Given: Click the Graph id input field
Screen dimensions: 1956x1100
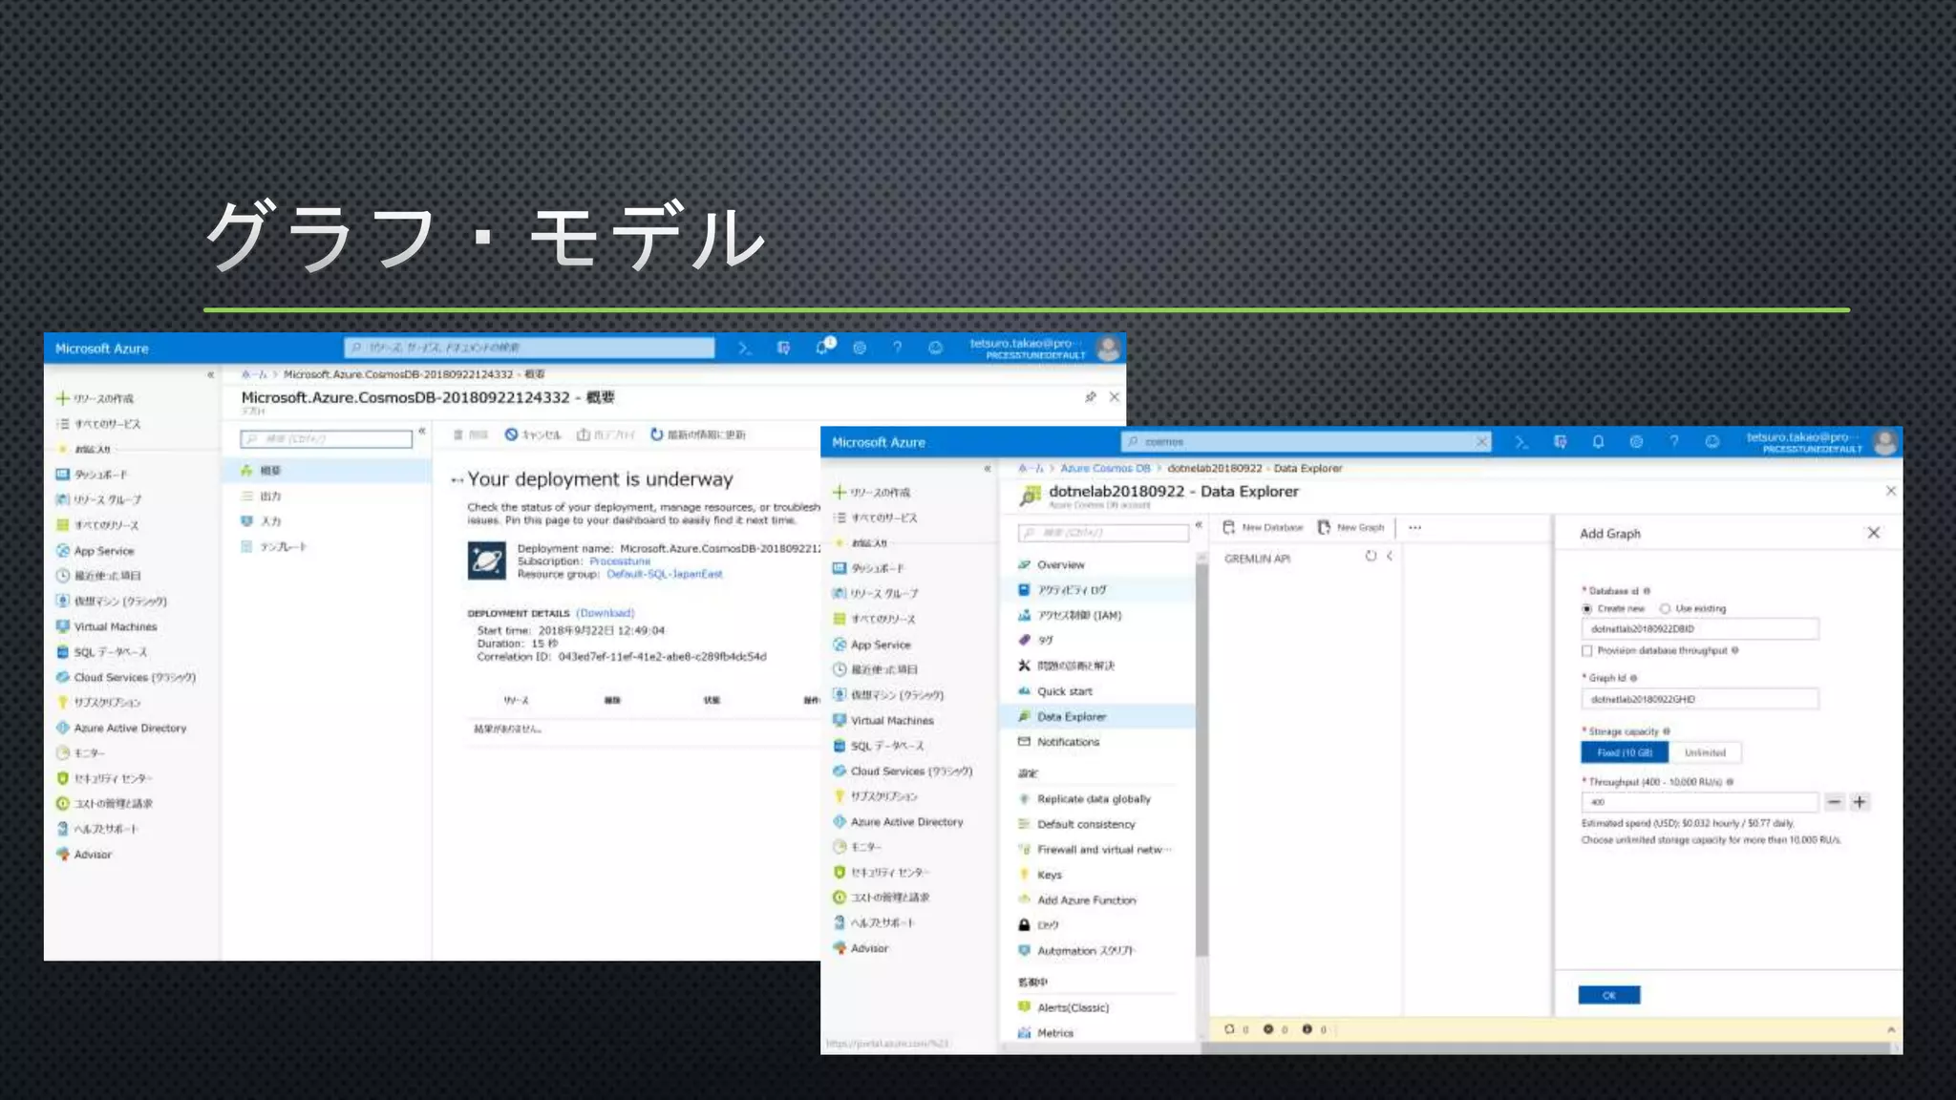Looking at the screenshot, I should pyautogui.click(x=1699, y=699).
